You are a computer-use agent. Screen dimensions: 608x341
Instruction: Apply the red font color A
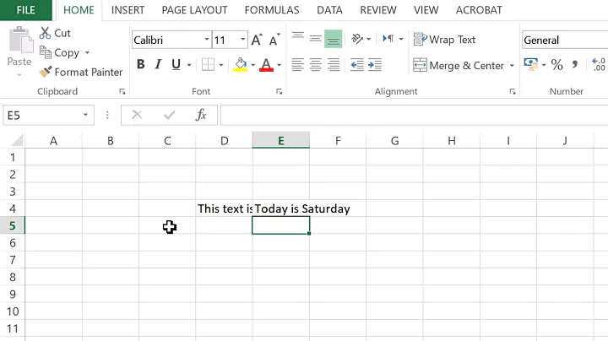tap(266, 65)
